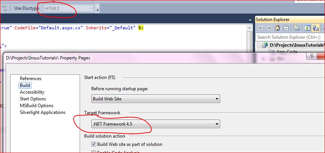Image resolution: width=325 pixels, height=153 pixels.
Task: Click the editor scrollbar up arrow
Action: 250,29
